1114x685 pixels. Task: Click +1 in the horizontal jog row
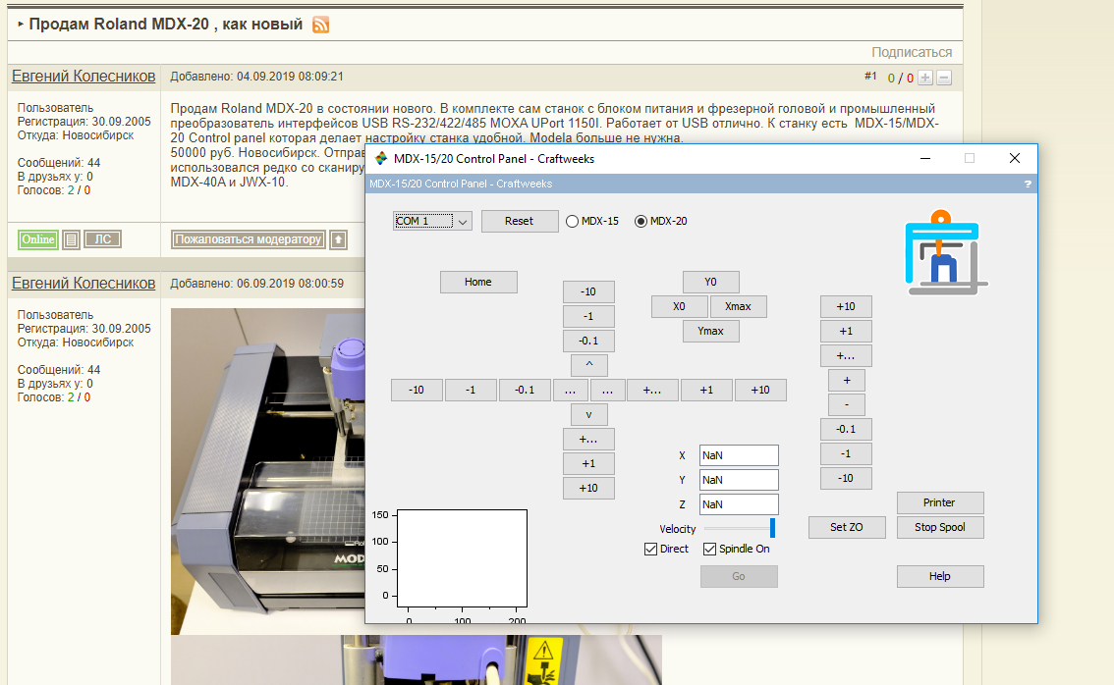[x=707, y=391]
